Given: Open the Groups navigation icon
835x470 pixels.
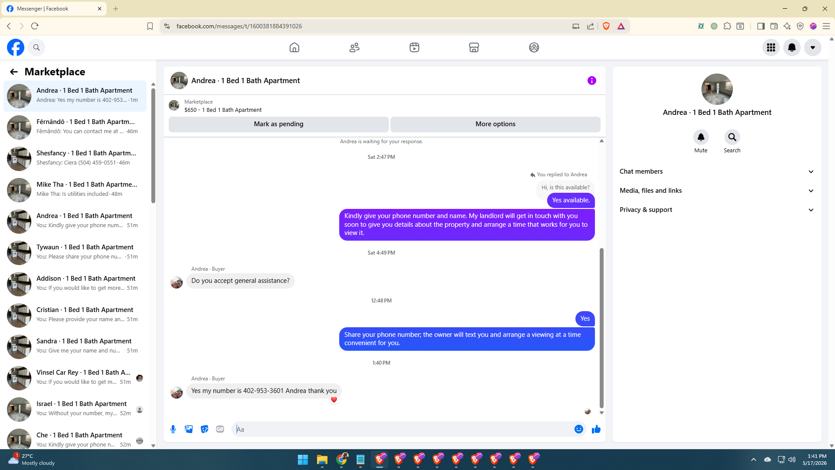Looking at the screenshot, I should coord(534,47).
